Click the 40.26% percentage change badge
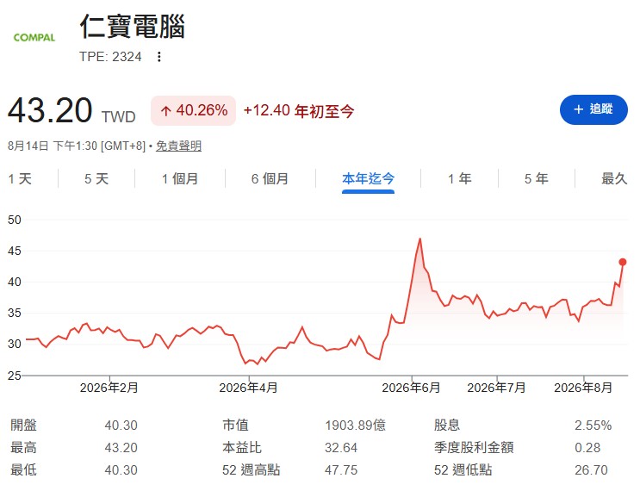Screen dimensions: 640x497 coord(194,110)
